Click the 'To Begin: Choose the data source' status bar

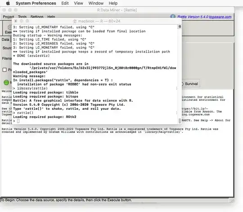pos(66,200)
